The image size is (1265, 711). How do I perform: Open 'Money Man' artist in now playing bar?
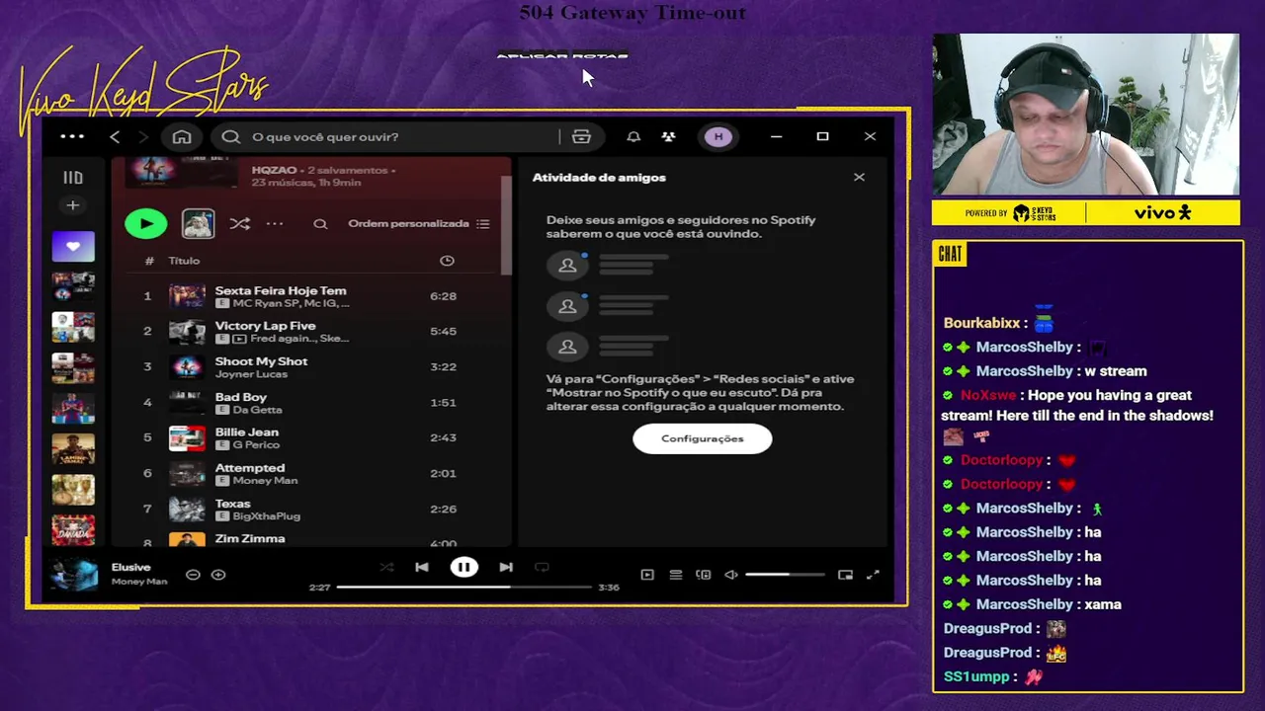(139, 582)
